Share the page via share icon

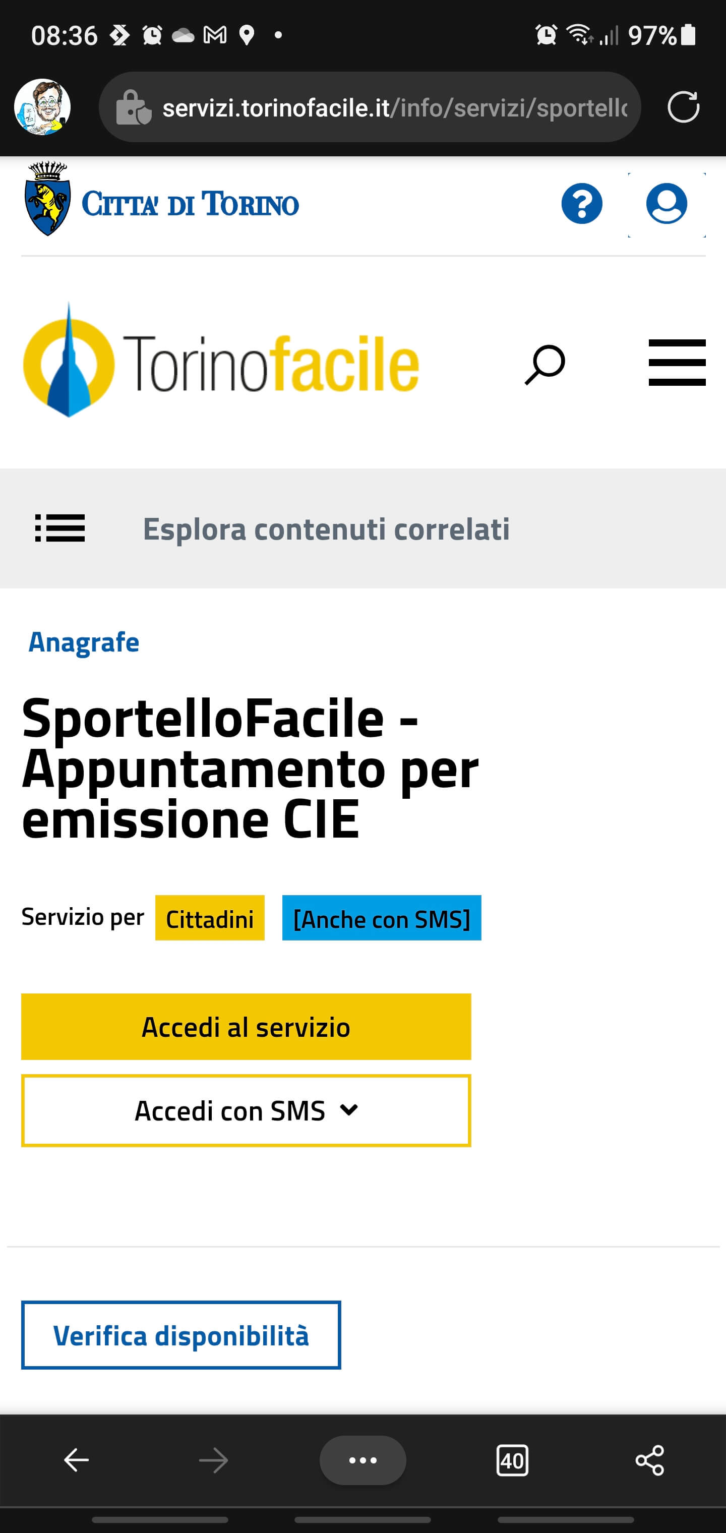649,1460
